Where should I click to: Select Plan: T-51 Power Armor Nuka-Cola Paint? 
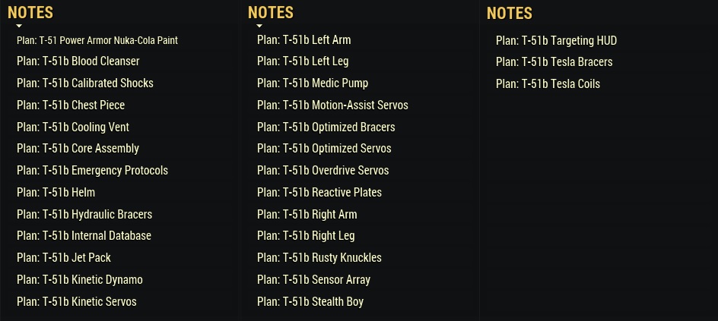click(97, 40)
